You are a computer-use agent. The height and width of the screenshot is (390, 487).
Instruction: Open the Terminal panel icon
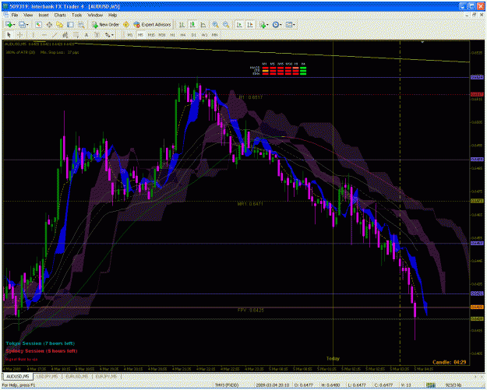click(70, 24)
